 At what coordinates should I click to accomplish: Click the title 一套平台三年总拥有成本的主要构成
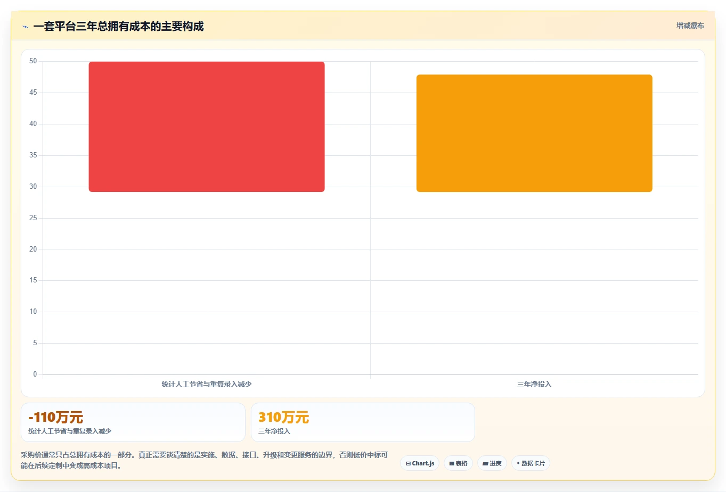[118, 27]
